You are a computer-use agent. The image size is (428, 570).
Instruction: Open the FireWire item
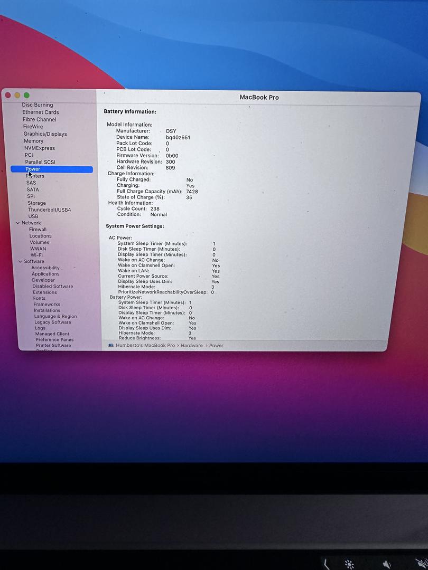[x=33, y=127]
